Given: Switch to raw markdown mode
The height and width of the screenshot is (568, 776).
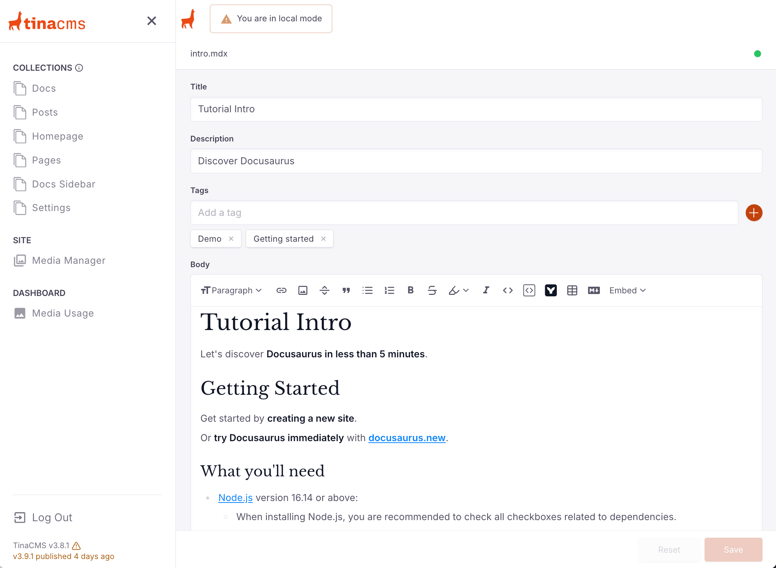Looking at the screenshot, I should click(594, 290).
